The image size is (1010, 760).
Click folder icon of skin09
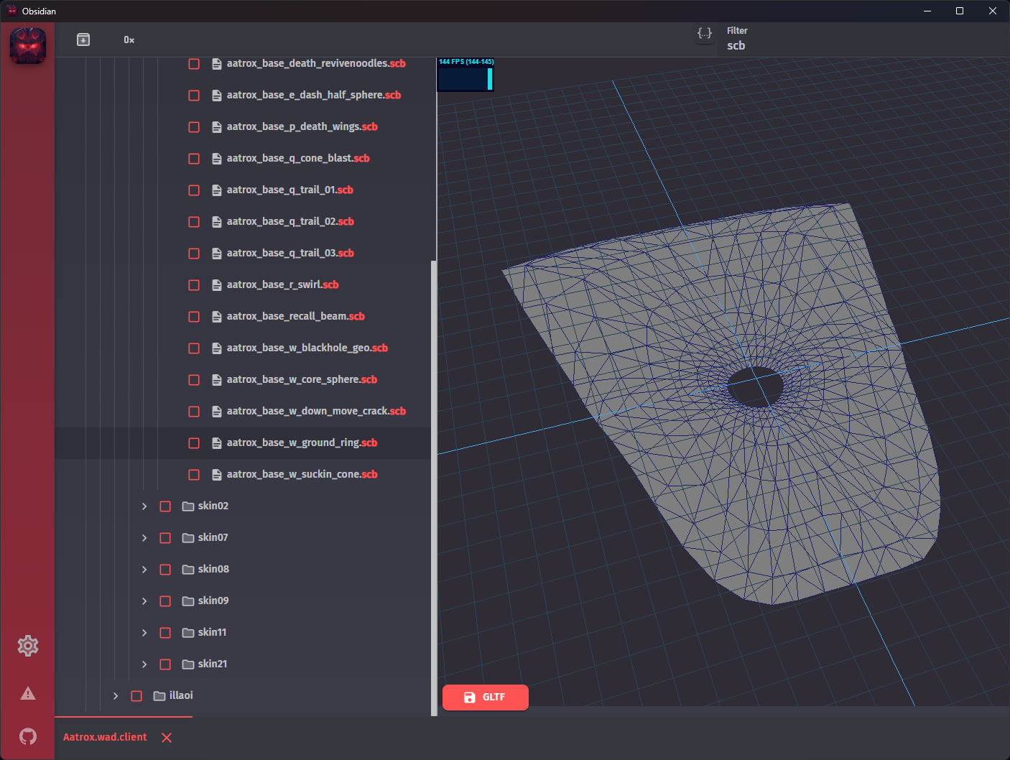188,601
